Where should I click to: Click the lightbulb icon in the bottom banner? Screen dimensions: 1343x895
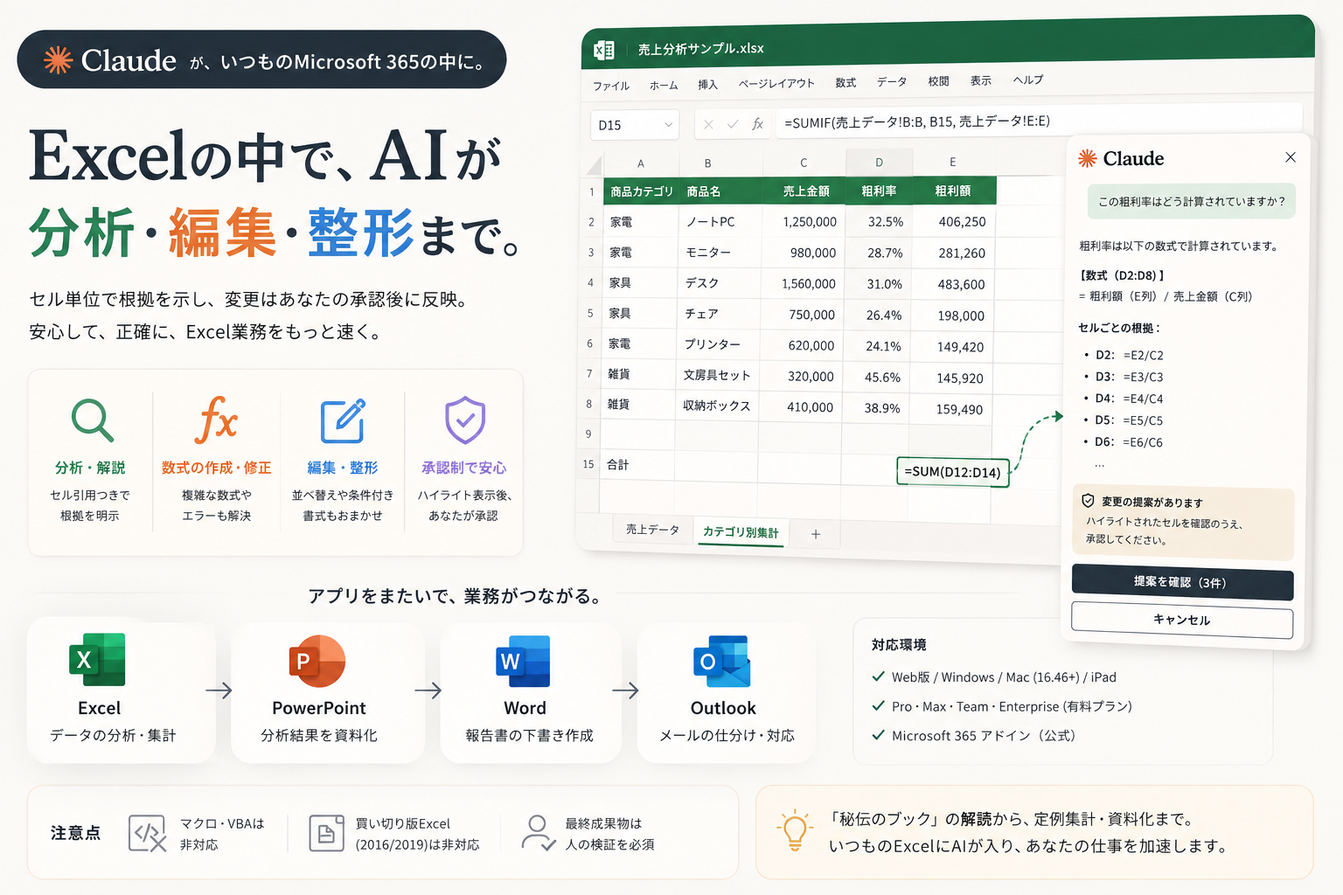pyautogui.click(x=794, y=831)
